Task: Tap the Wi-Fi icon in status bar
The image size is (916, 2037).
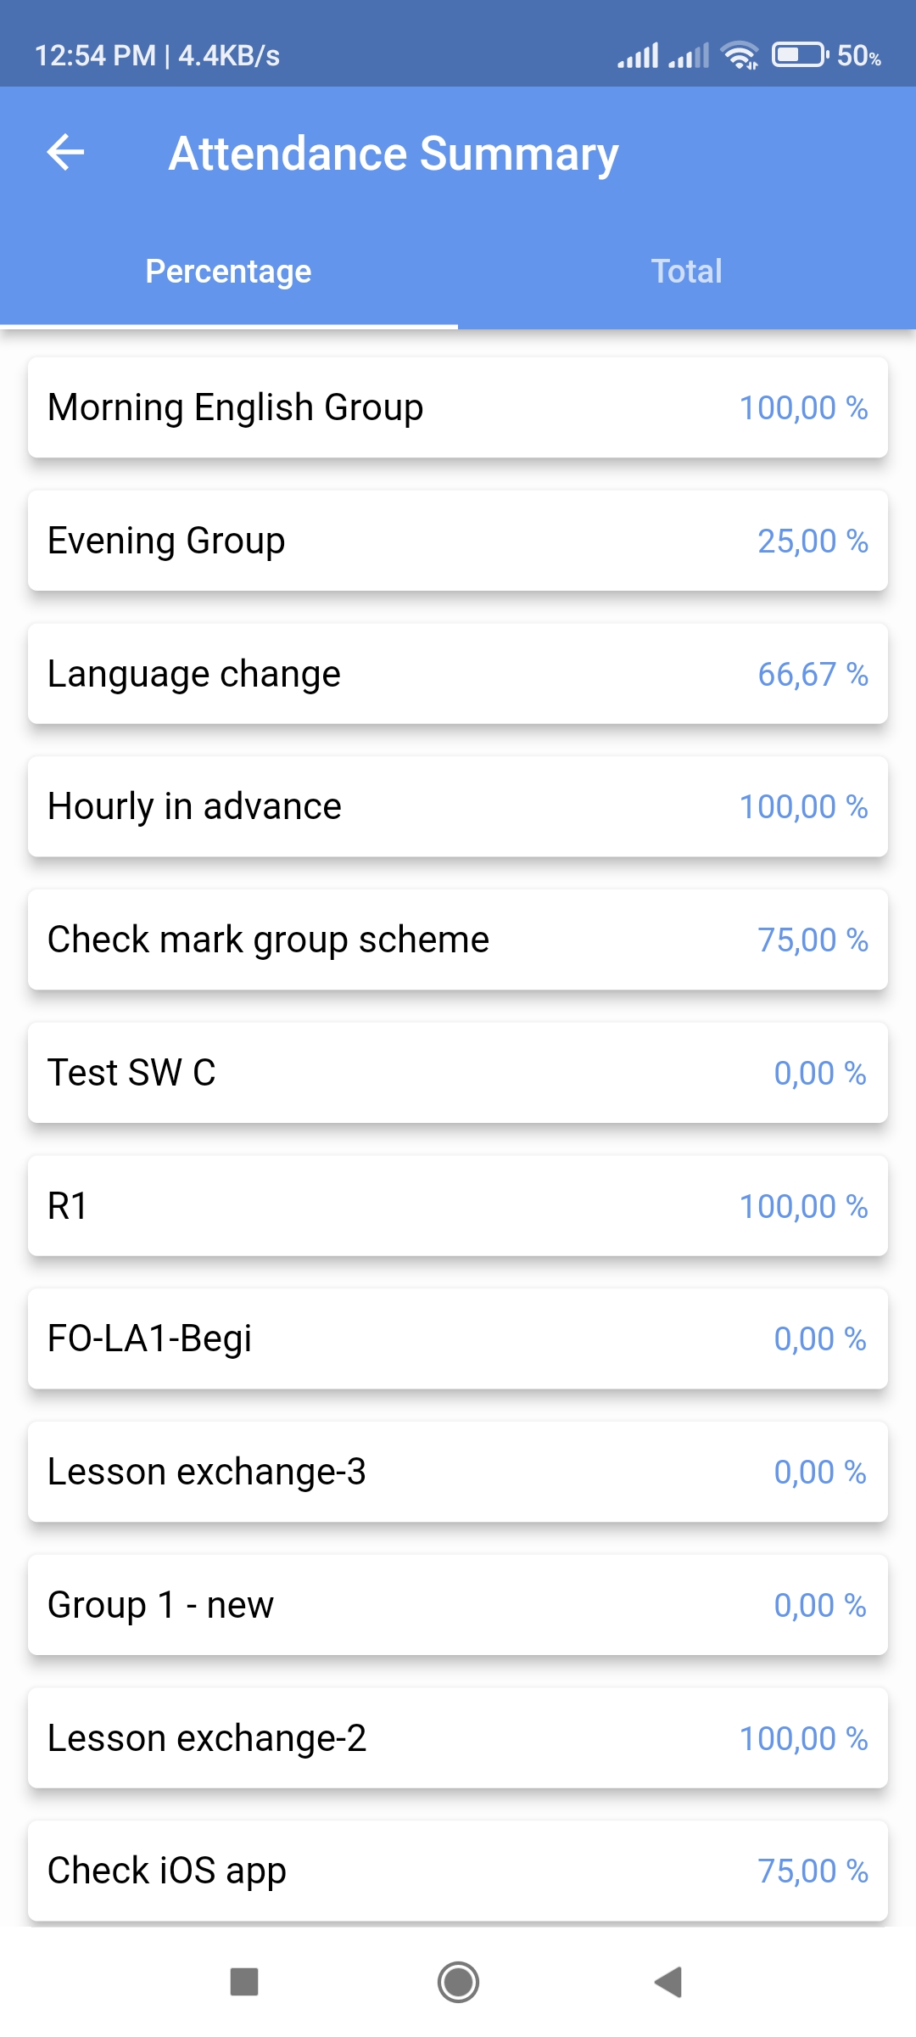Action: click(x=740, y=55)
